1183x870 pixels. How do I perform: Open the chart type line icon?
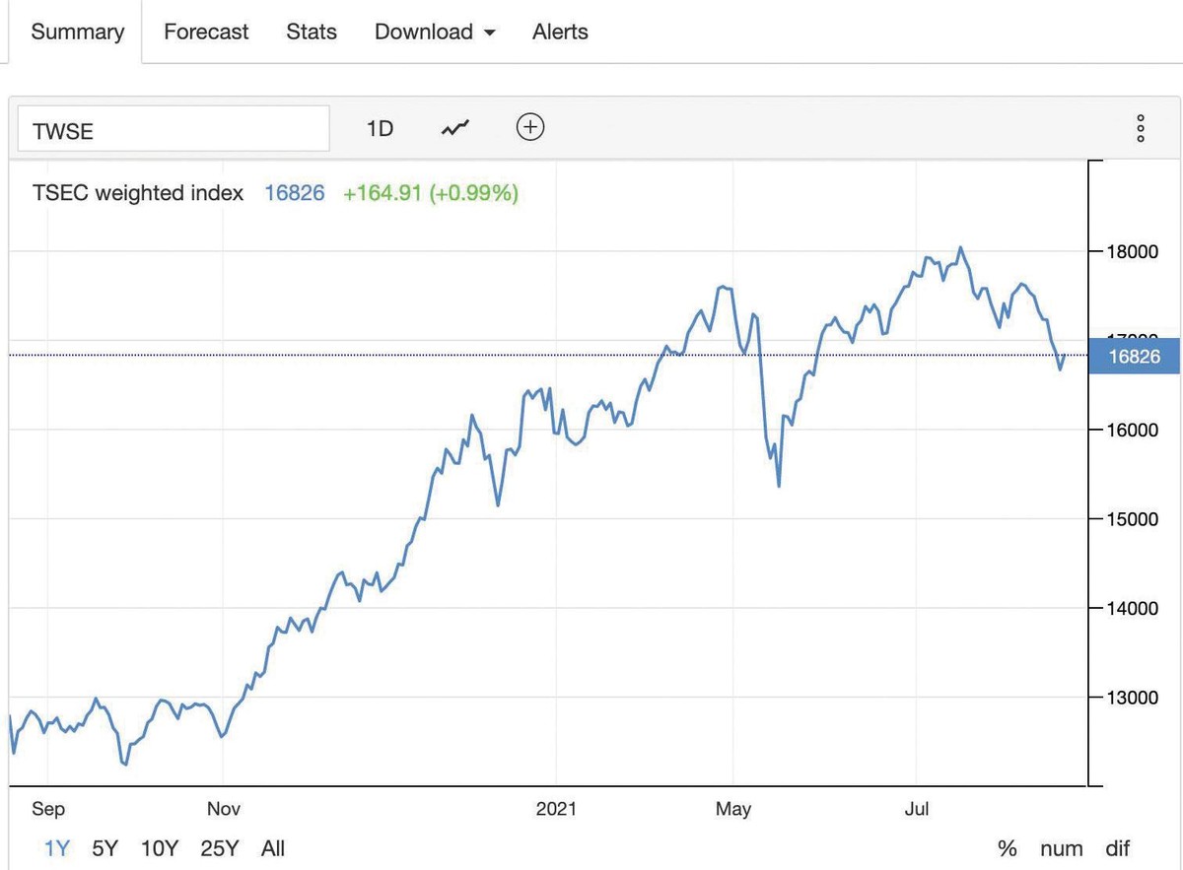[455, 128]
